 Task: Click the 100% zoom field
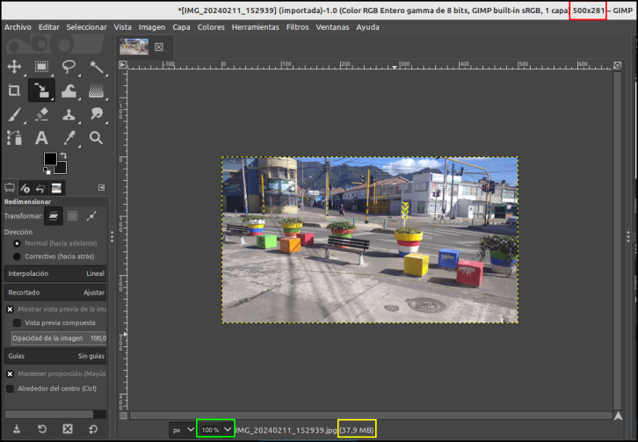210,430
